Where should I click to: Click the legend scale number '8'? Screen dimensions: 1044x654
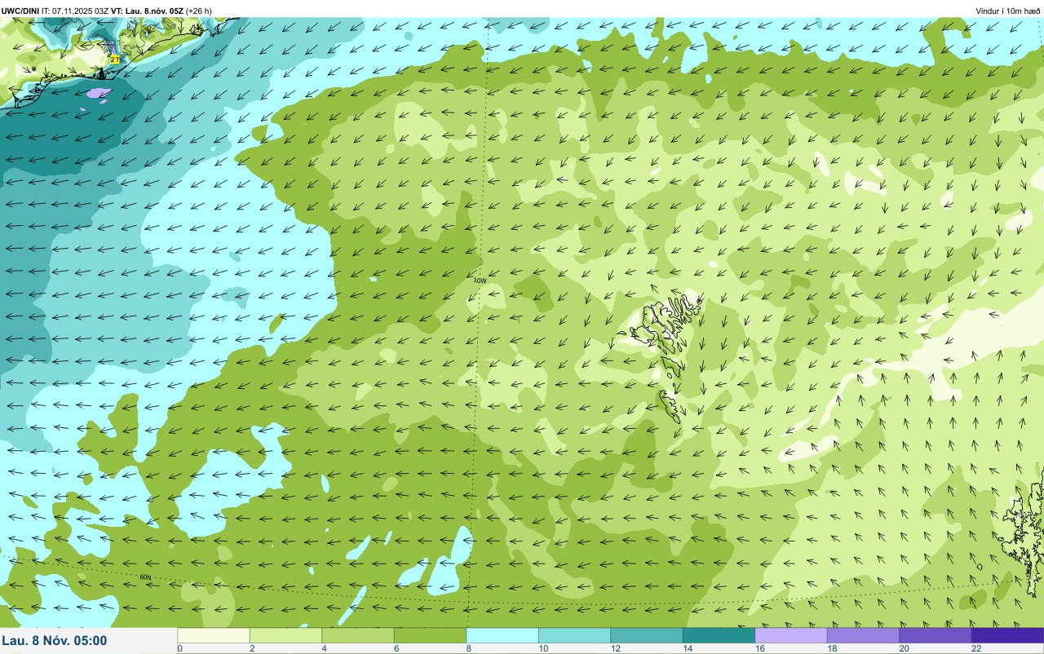pos(469,648)
